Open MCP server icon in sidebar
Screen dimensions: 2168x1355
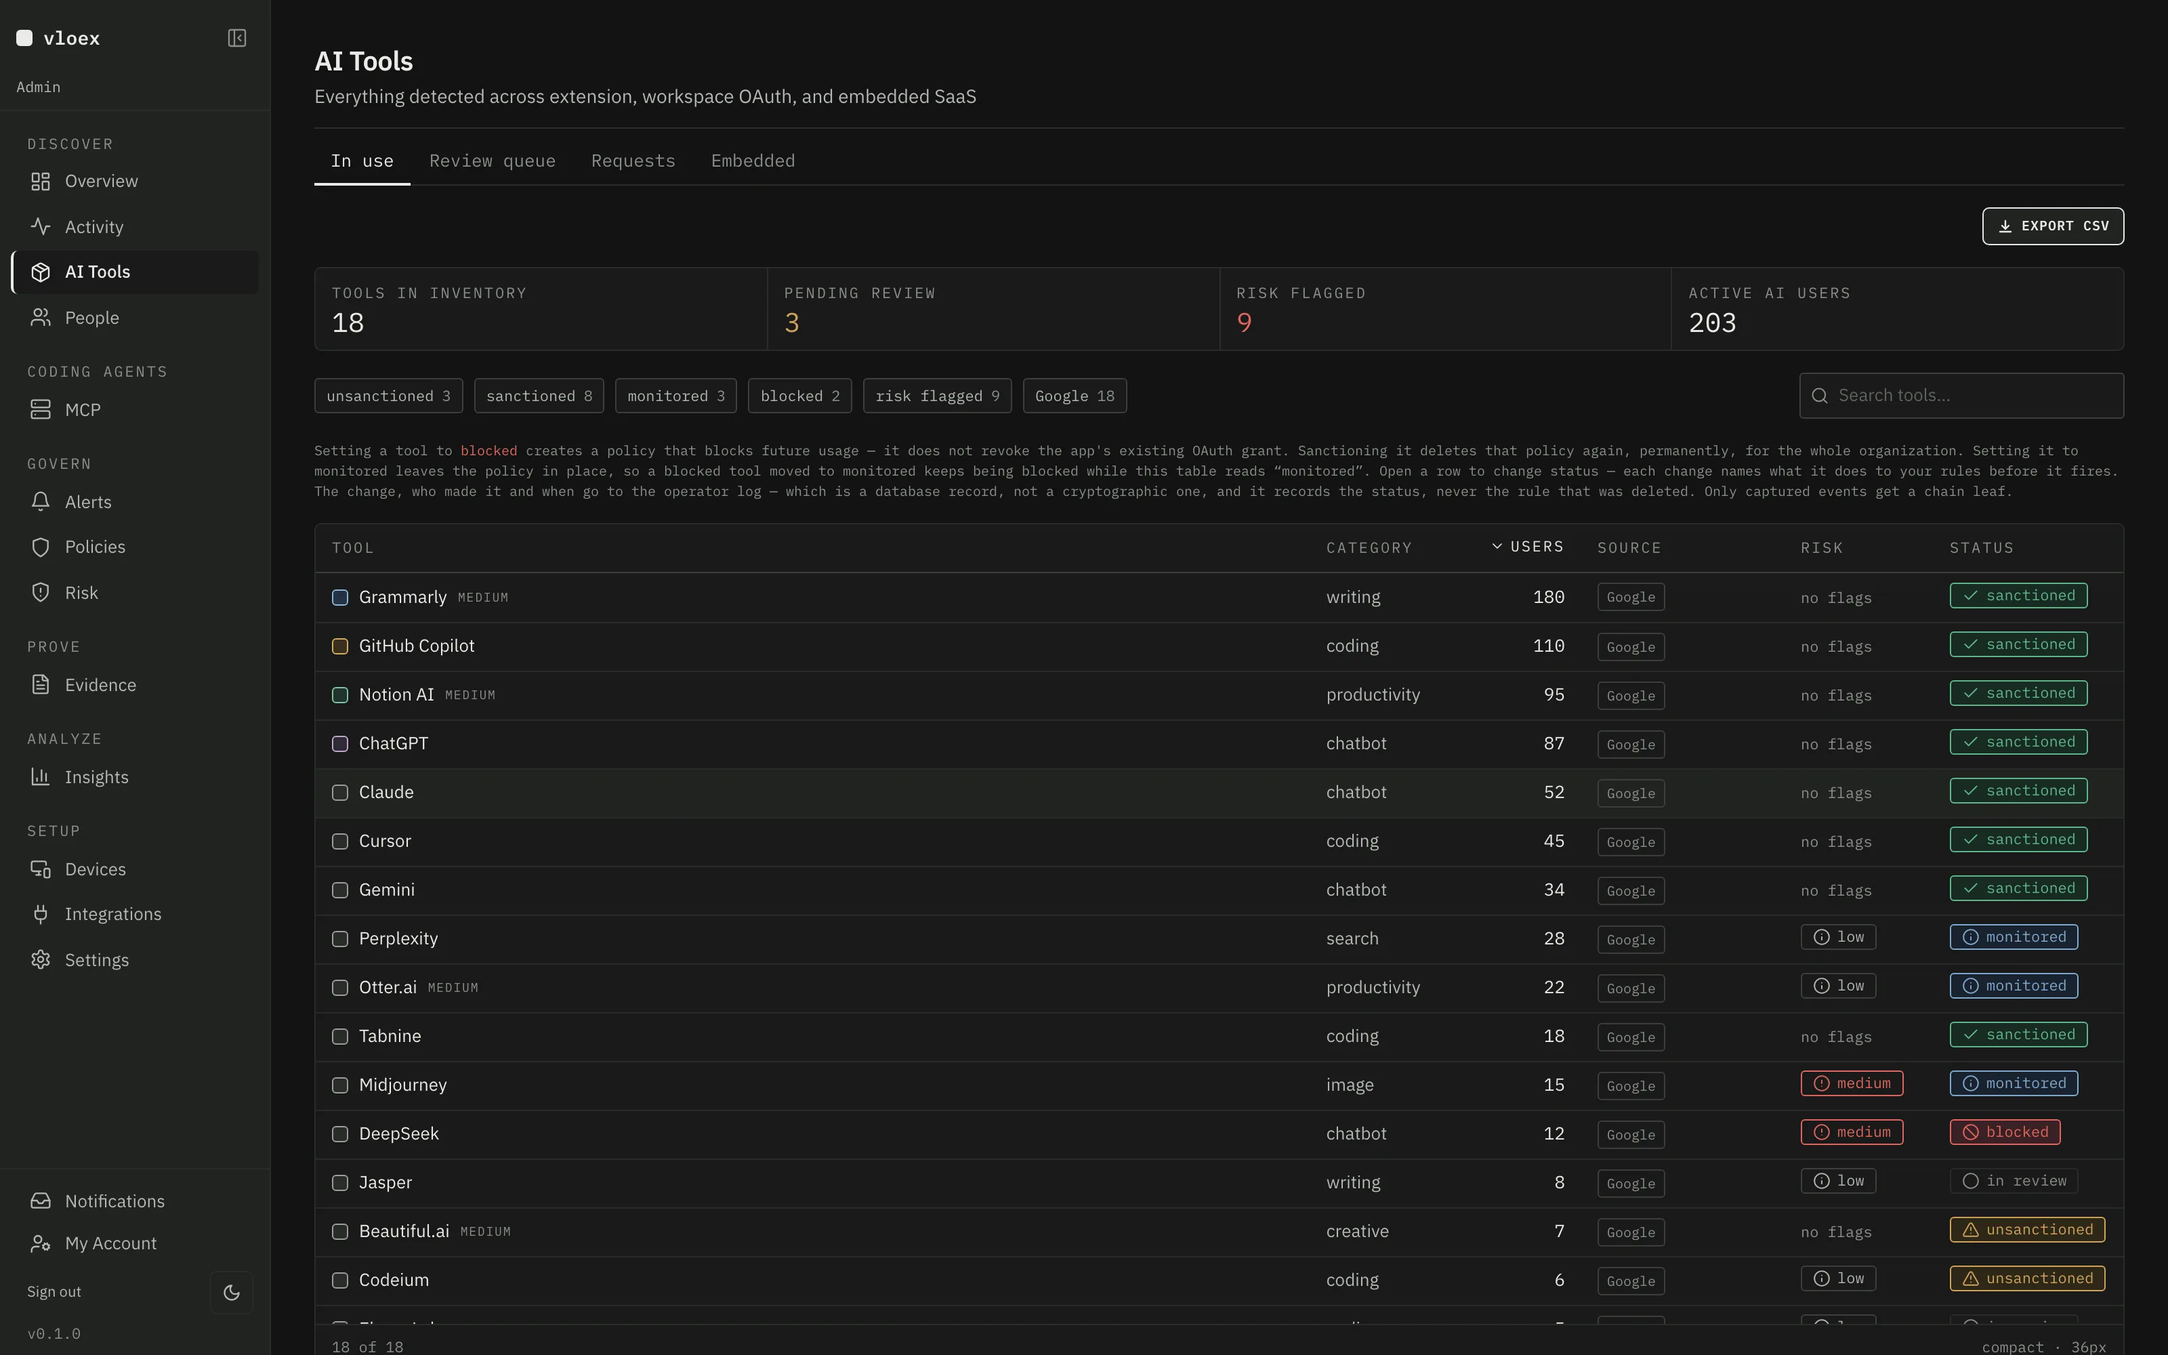click(41, 409)
